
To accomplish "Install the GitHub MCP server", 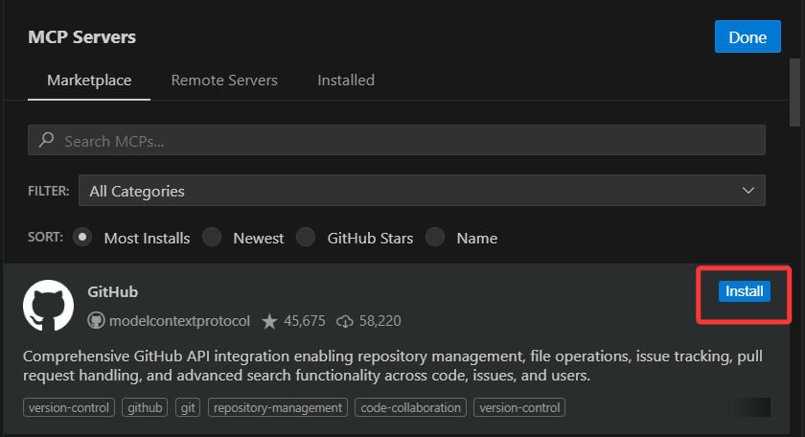I will [744, 291].
